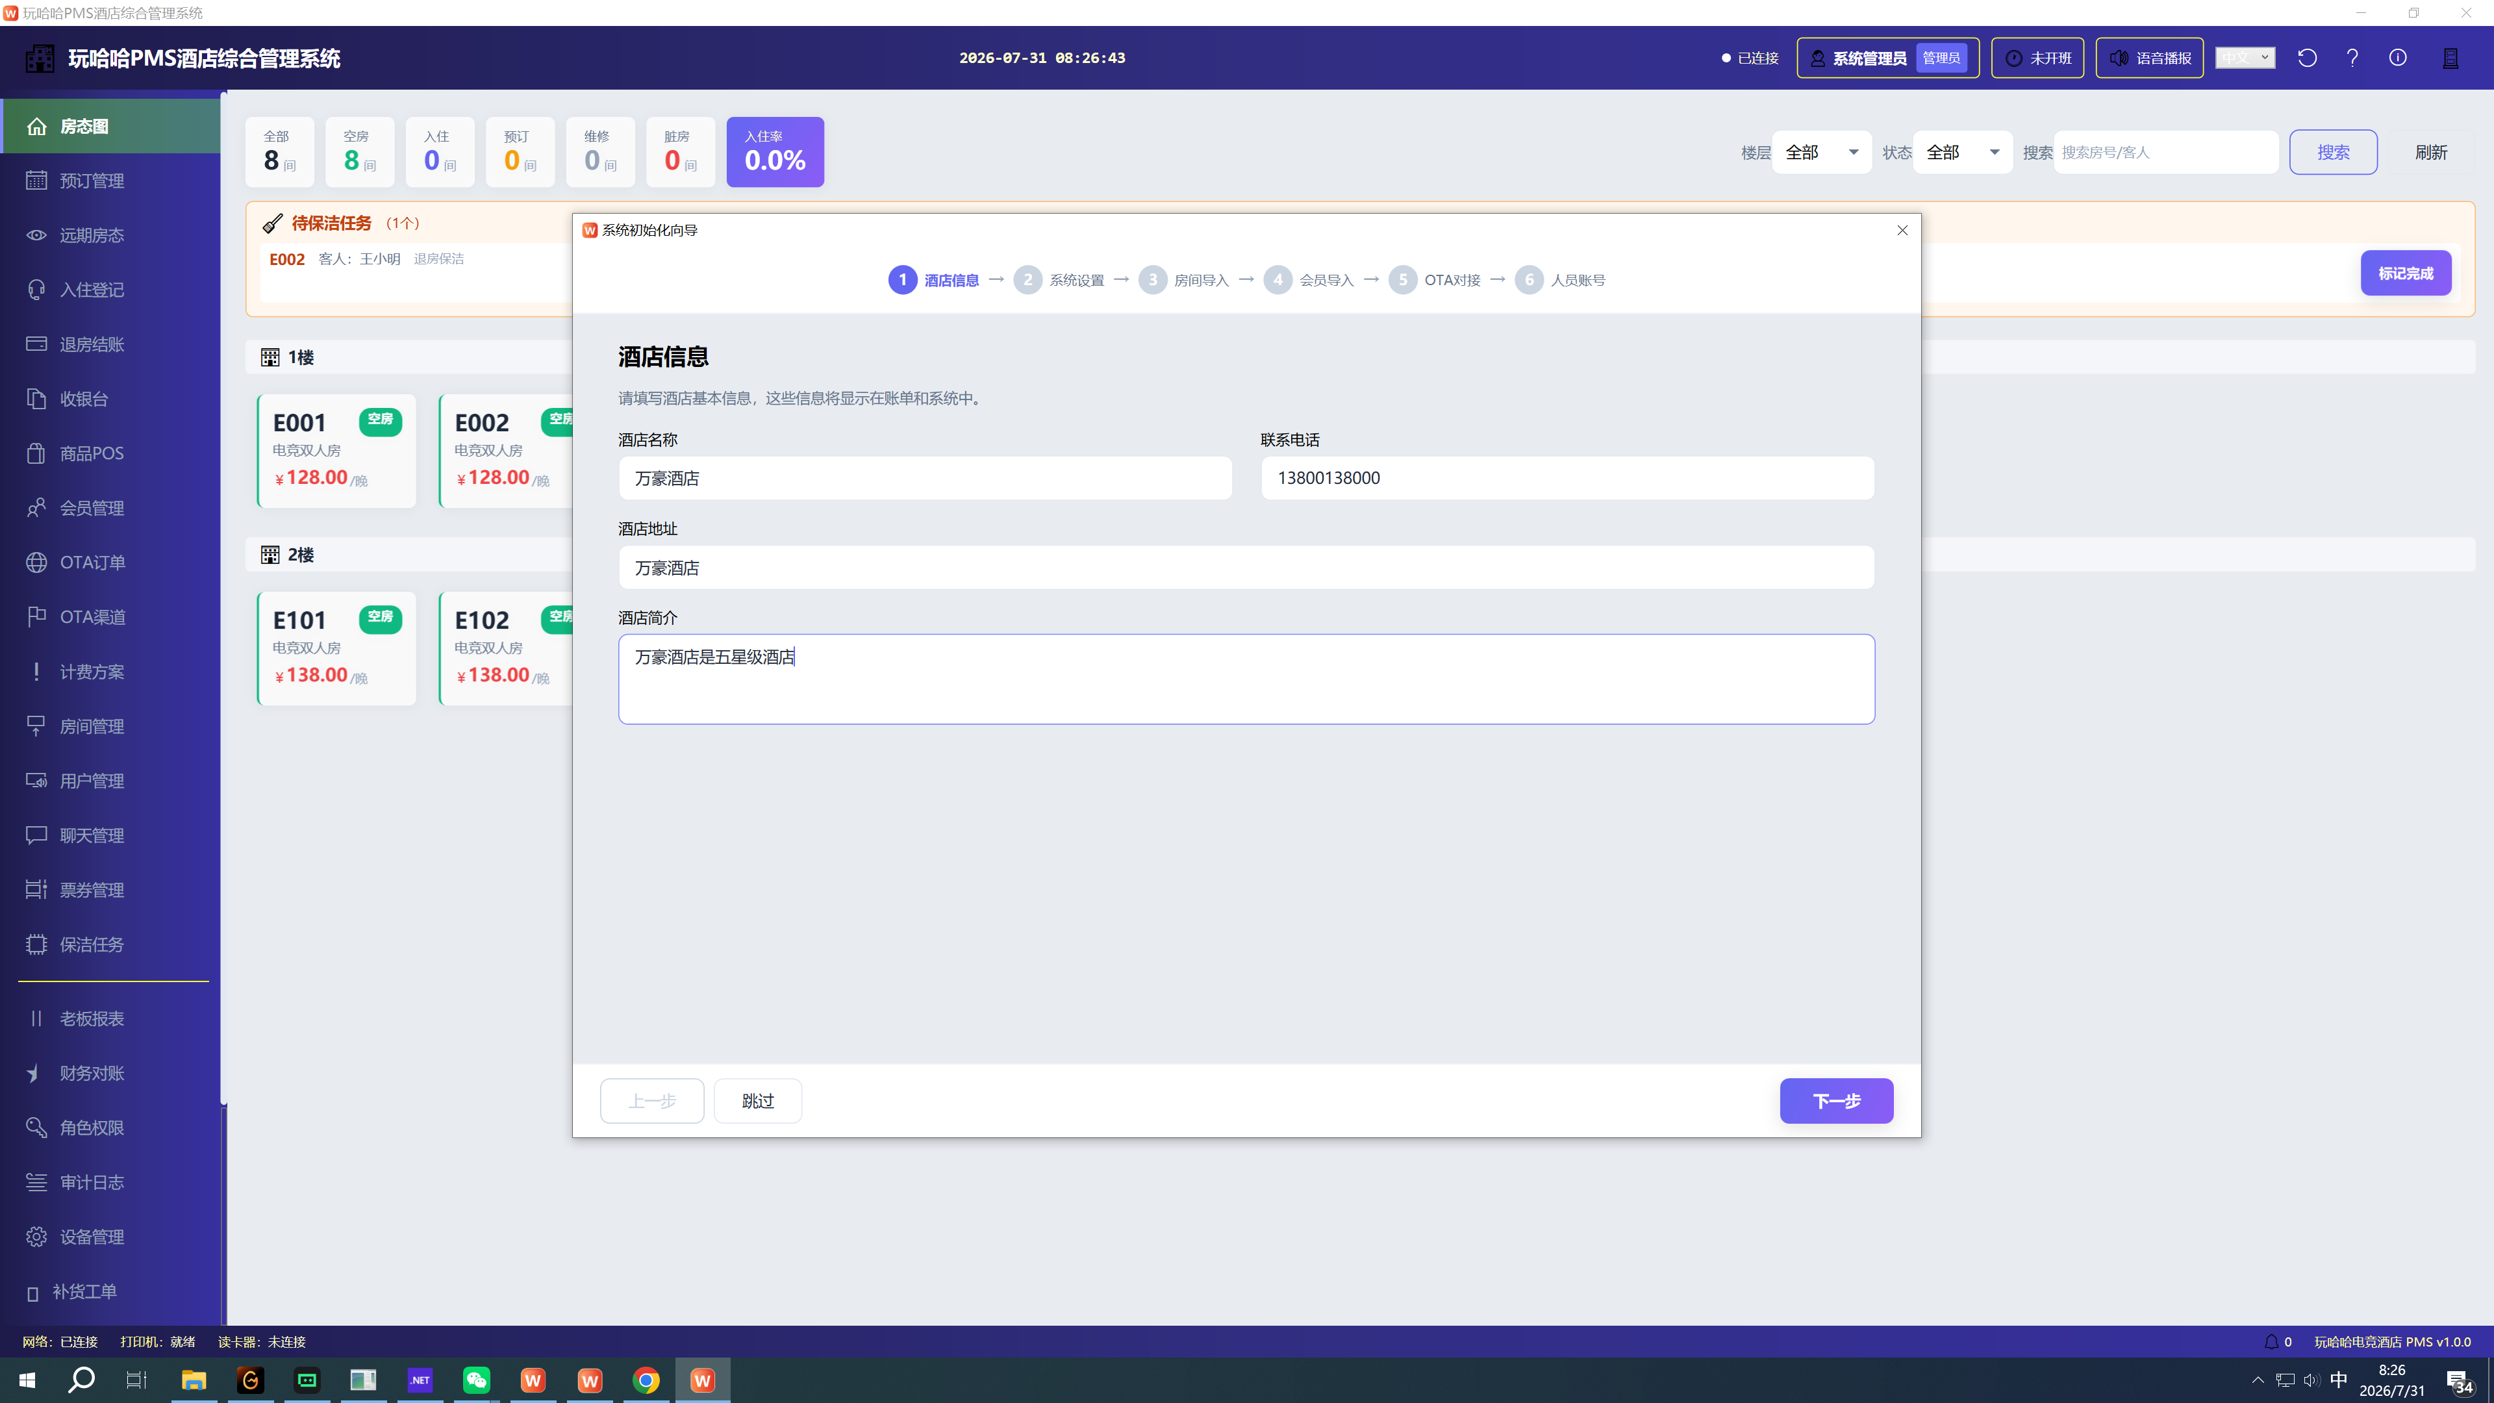Click the hotel logo icon in header
Image resolution: width=2494 pixels, height=1403 pixels.
coord(40,58)
